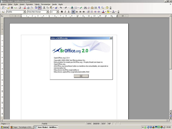Viewport: 172px width, 129px height.
Task: Apply the yellow highlighting color
Action: [x=108, y=12]
